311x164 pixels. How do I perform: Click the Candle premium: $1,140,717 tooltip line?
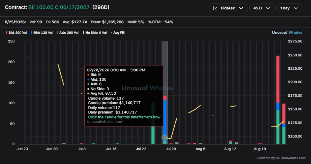click(114, 103)
